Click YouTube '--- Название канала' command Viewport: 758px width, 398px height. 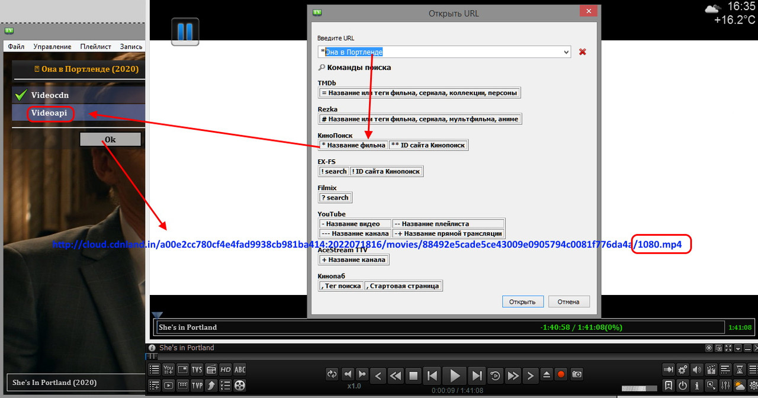point(355,233)
